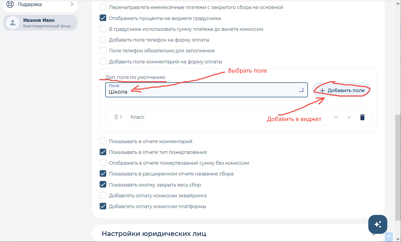
Task: Click the Класс field name text
Action: (138, 117)
